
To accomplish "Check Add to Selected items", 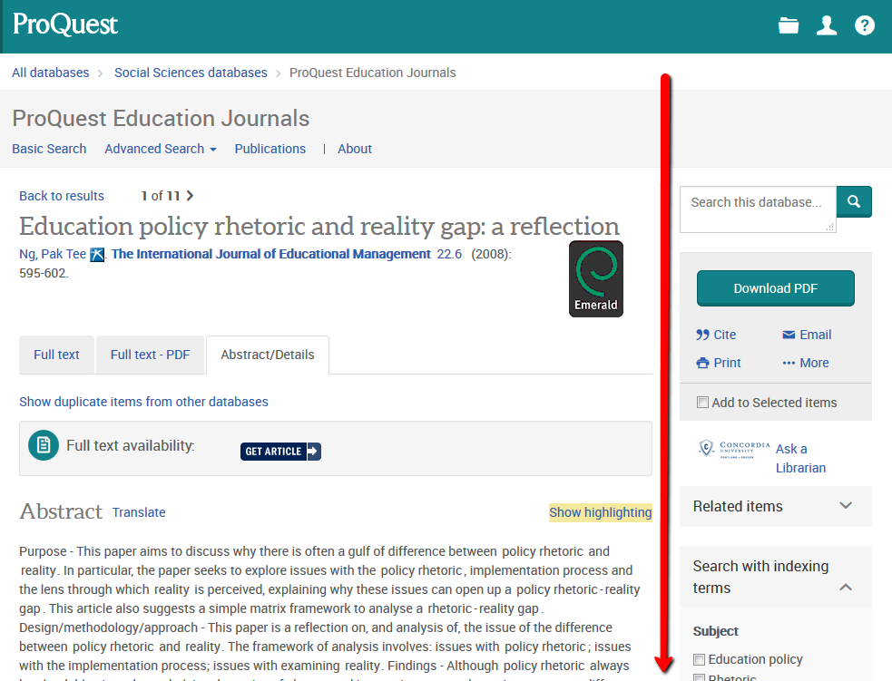I will 702,401.
